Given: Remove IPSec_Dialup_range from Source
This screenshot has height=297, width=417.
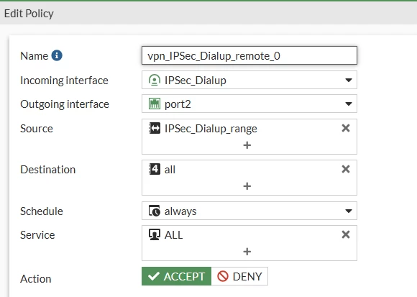Looking at the screenshot, I should tap(345, 128).
